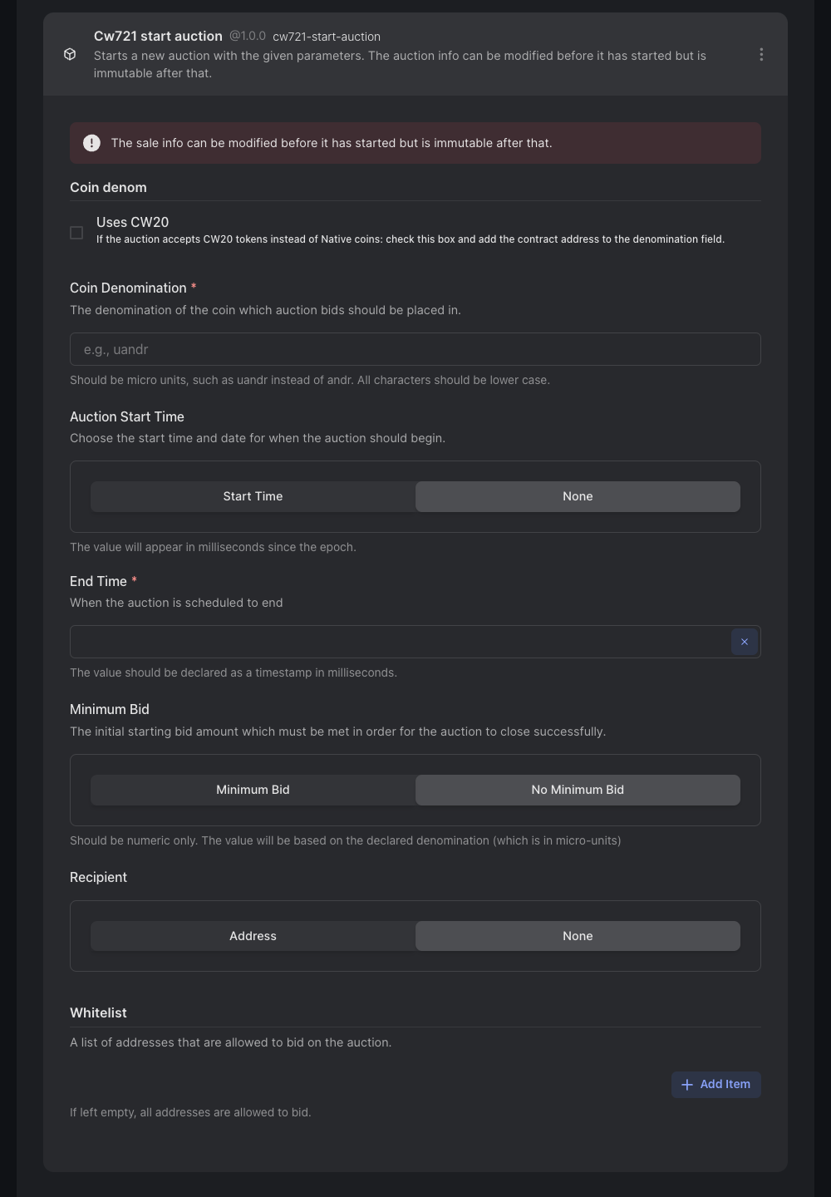831x1197 pixels.
Task: Click the Coin denom section heading
Action: [108, 187]
